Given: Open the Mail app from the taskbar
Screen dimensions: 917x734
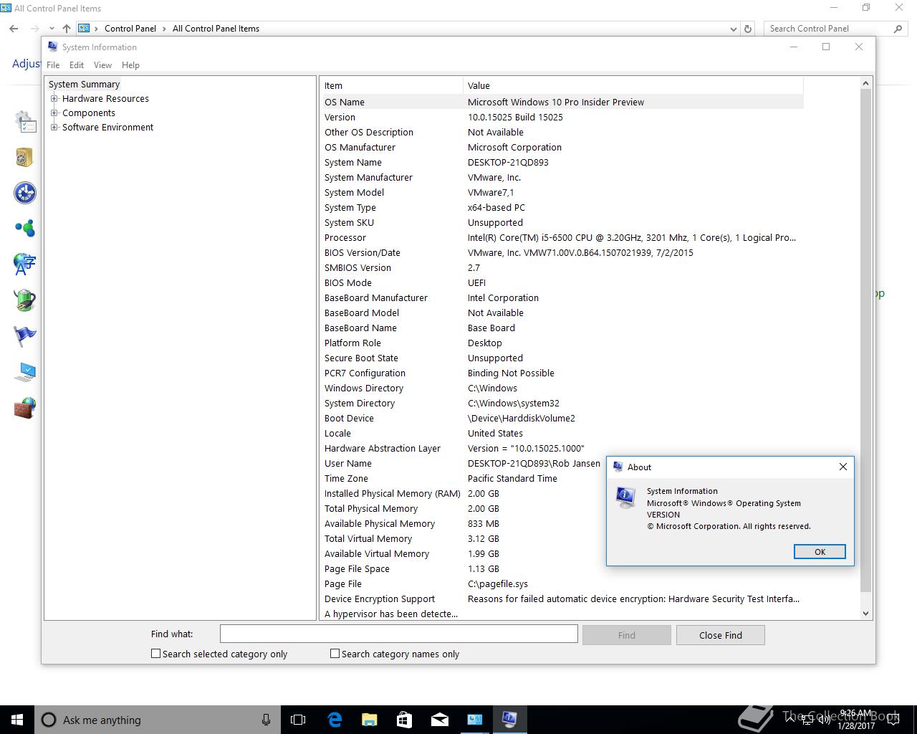Looking at the screenshot, I should point(440,720).
